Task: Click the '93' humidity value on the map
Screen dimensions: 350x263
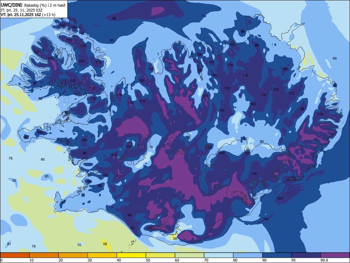Action: (112, 40)
